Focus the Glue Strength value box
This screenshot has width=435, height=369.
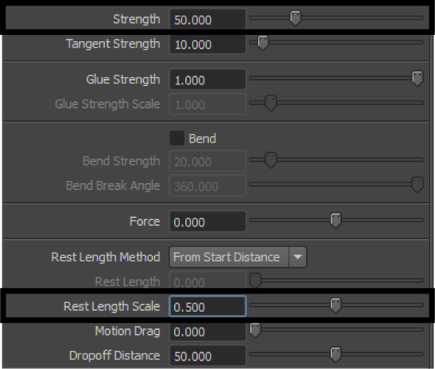(x=207, y=80)
